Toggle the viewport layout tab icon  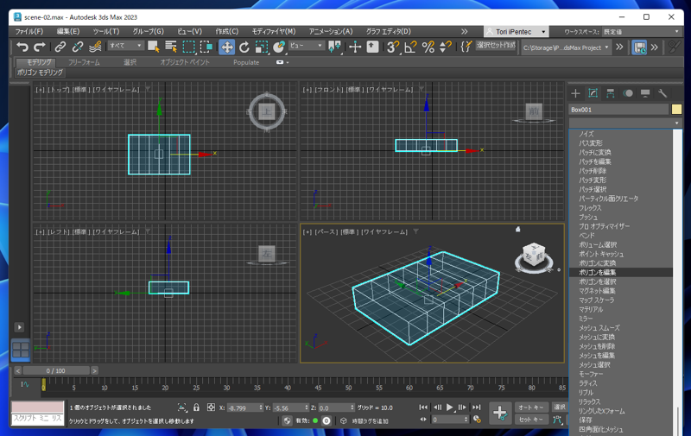point(20,351)
